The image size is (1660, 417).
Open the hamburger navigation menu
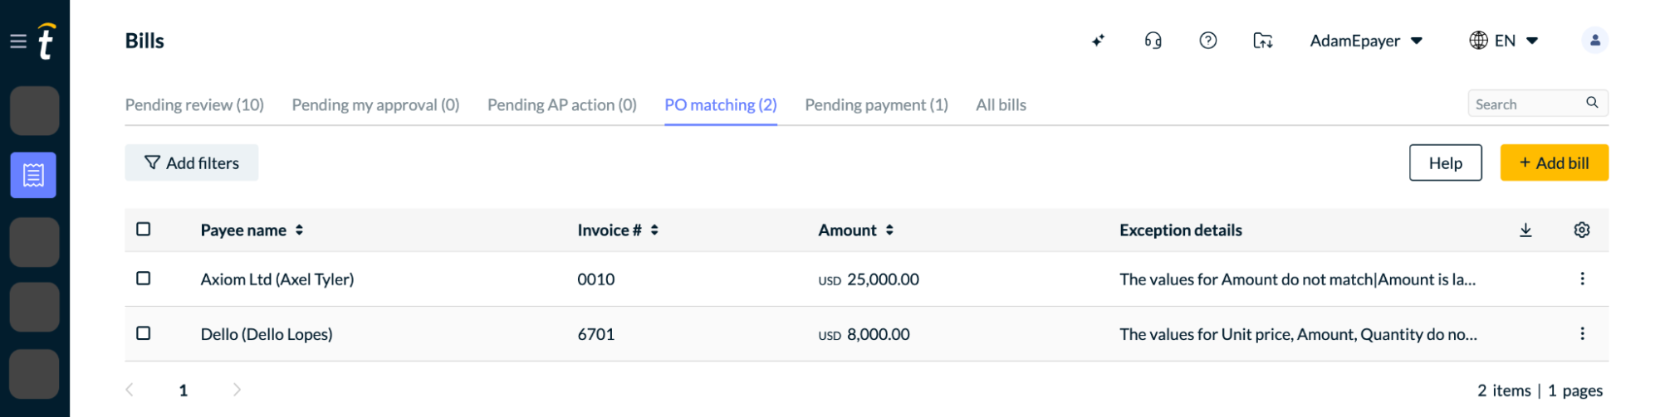pyautogui.click(x=18, y=41)
